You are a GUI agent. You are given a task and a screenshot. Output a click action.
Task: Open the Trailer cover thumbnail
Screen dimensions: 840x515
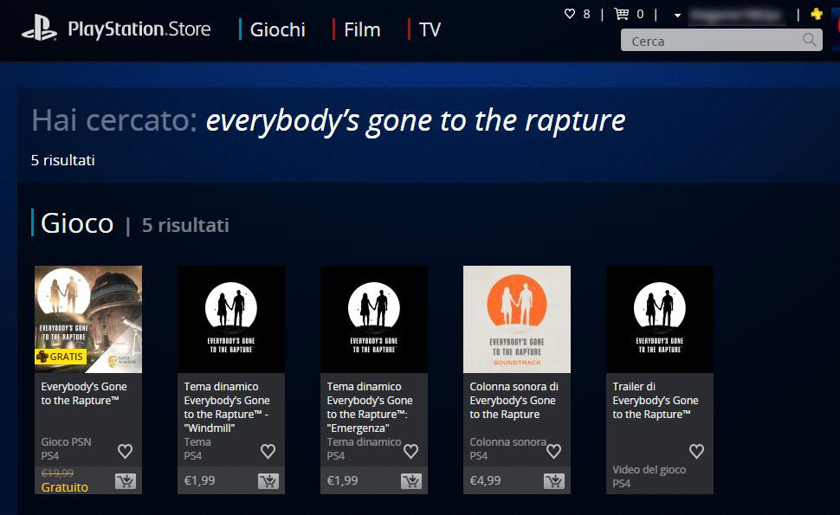pyautogui.click(x=660, y=319)
